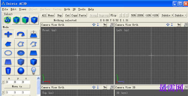Image resolution: width=188 pixels, height=96 pixels.
Task: Select the solid Box tool
Action: (34, 62)
